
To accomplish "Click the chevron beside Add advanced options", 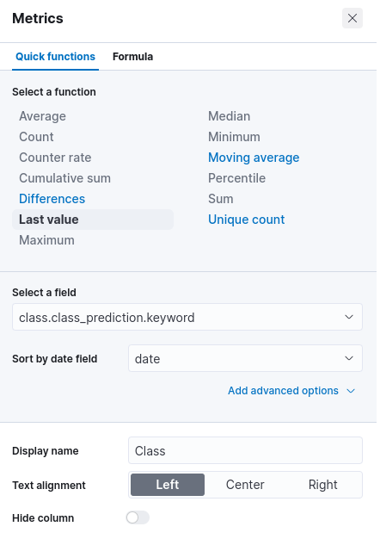I will (x=351, y=391).
